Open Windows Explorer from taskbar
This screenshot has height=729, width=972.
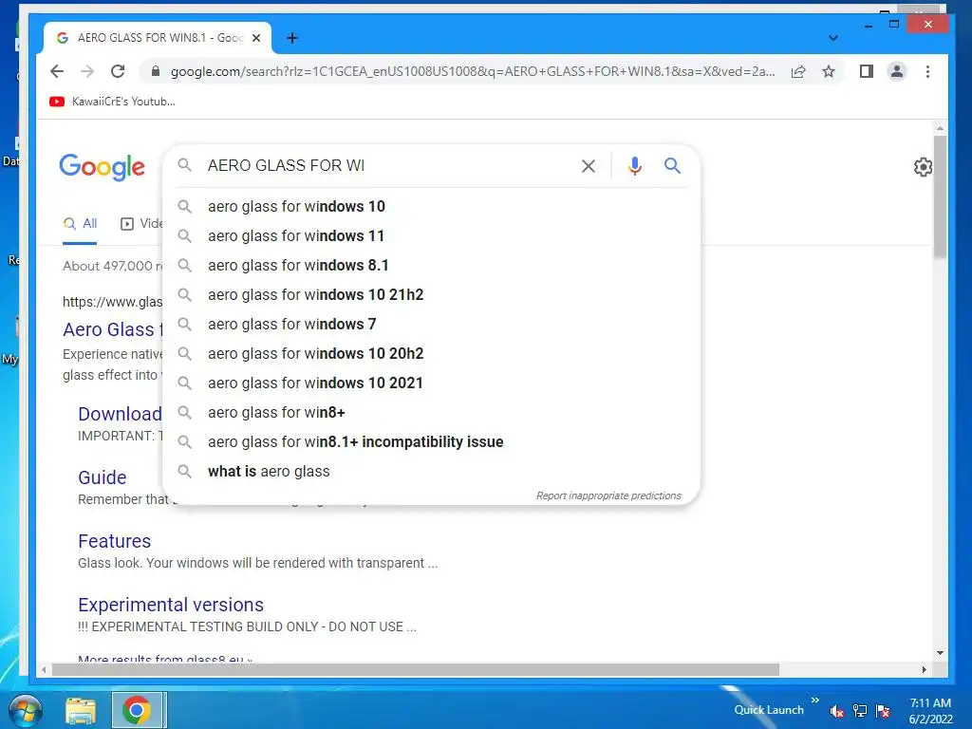tap(81, 710)
